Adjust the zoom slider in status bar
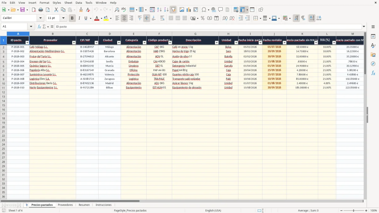 coord(353,210)
